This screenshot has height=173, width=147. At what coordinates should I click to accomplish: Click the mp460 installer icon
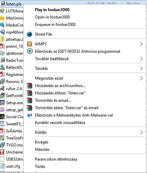pos(2,32)
